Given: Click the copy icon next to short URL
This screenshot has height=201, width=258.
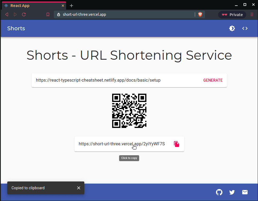Looking at the screenshot, I should coord(176,144).
